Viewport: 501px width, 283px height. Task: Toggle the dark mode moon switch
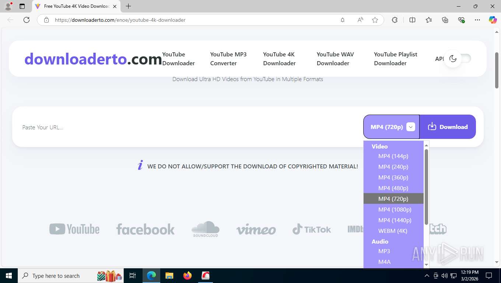point(458,59)
